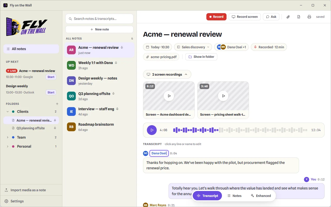Click the Fly on the Wall logo
331x207 pixels.
coord(27,27)
